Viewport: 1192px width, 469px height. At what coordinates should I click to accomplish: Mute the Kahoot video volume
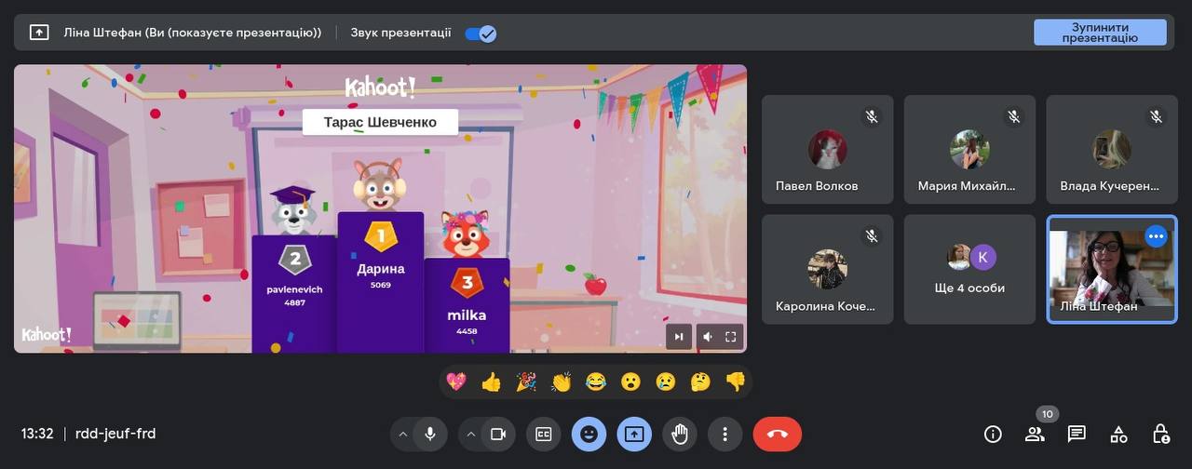tap(707, 337)
